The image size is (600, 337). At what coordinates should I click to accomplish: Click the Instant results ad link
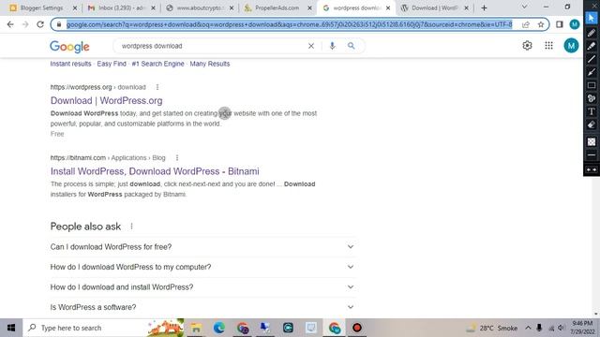click(x=71, y=64)
